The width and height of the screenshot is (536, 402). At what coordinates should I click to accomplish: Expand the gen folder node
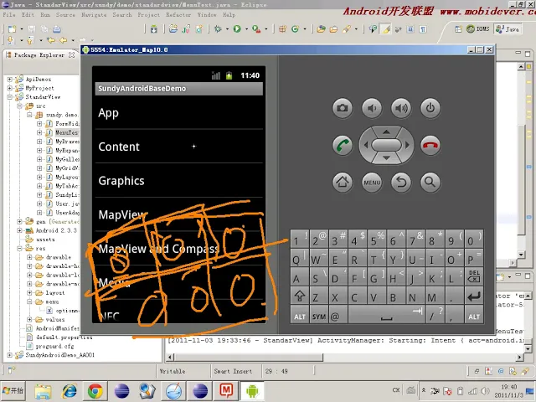click(20, 221)
